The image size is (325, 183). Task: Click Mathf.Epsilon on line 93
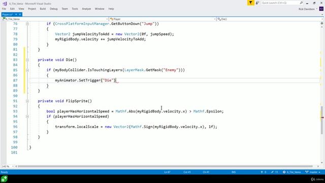(x=208, y=111)
